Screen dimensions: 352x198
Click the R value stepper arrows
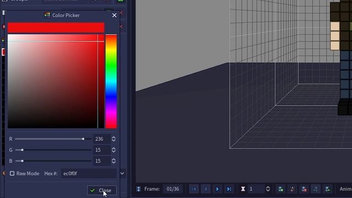(x=114, y=139)
